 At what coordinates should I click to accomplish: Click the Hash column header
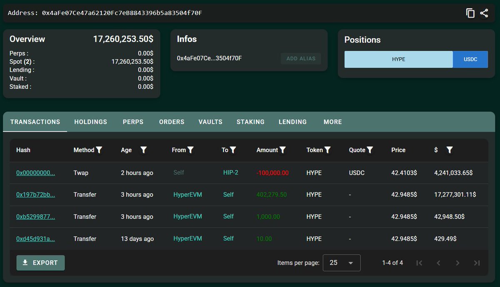[x=23, y=150]
